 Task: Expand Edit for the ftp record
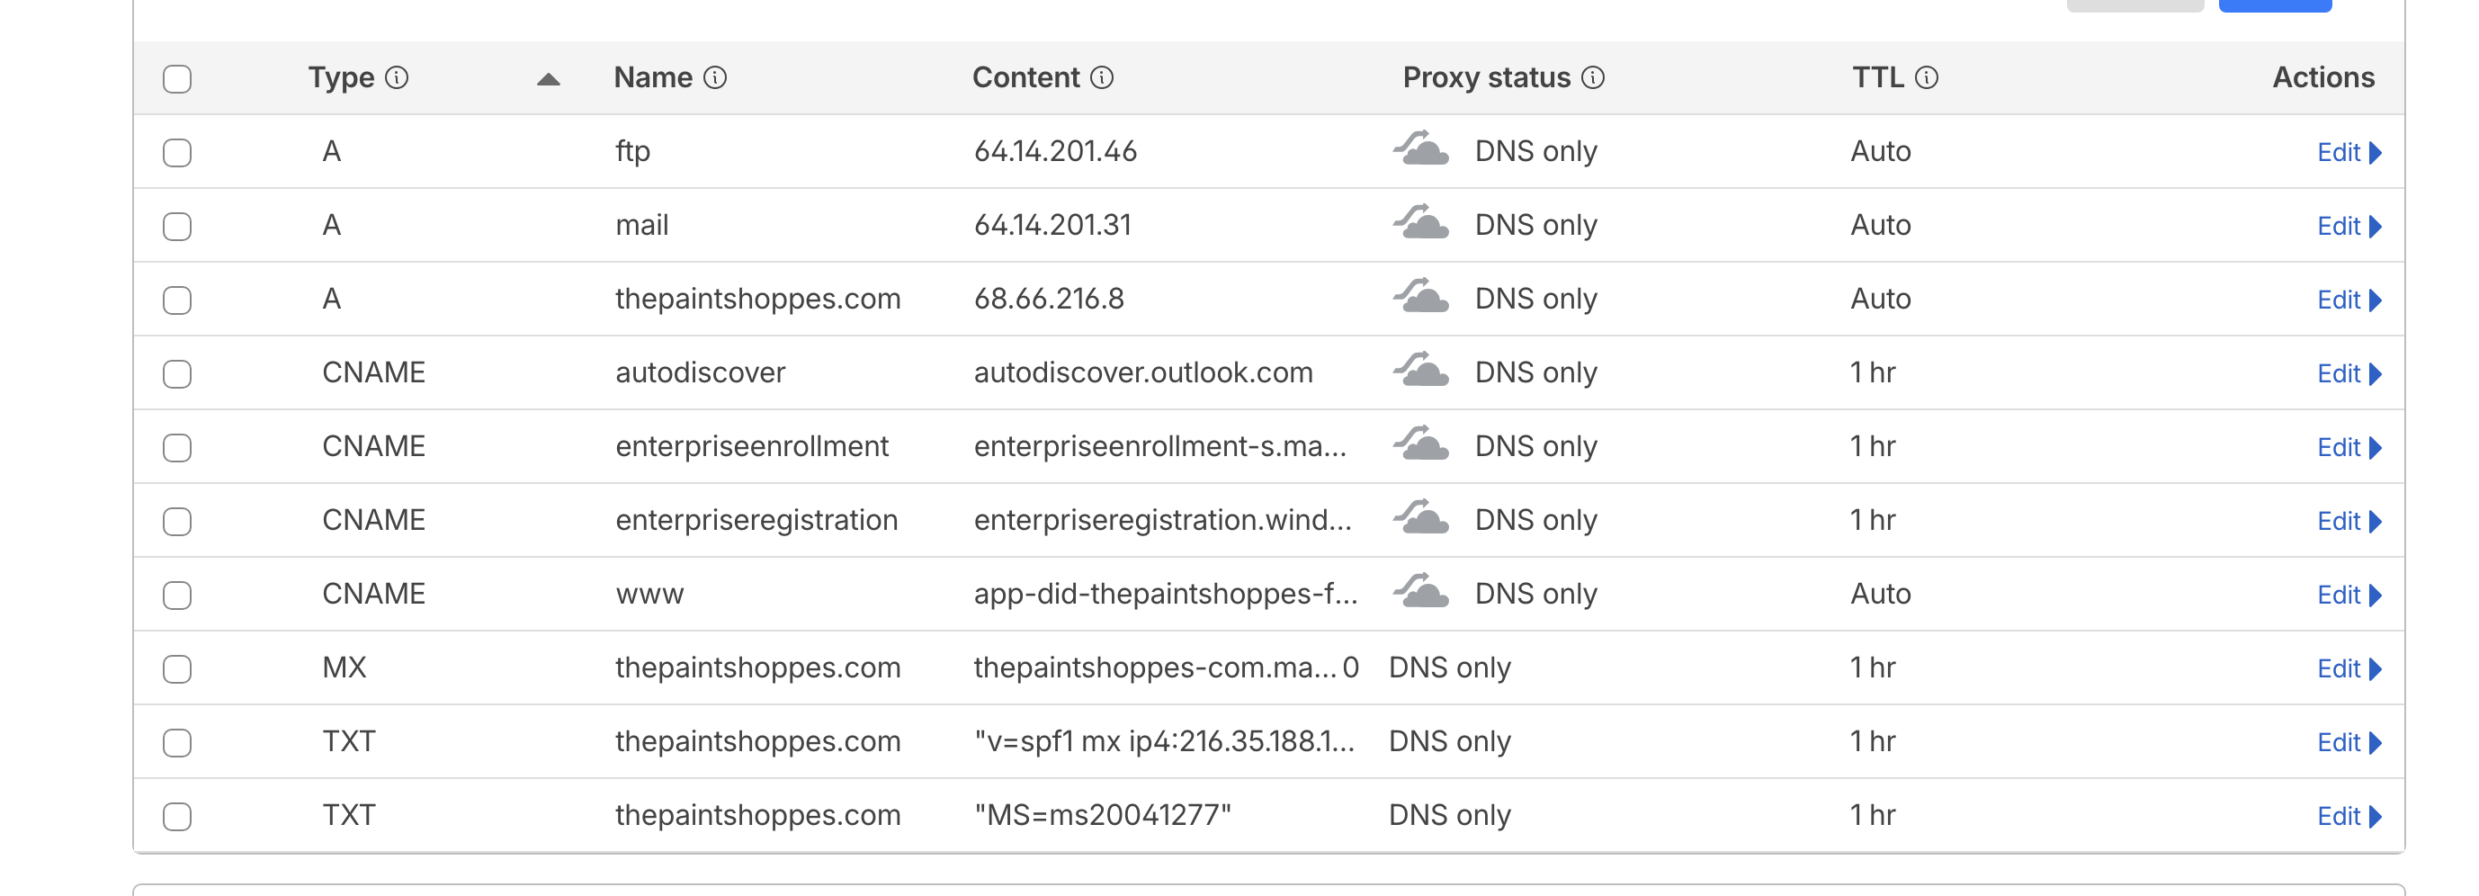pyautogui.click(x=2347, y=152)
